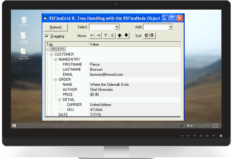Click the value 'bronson@hwood.com'
Screen dimensions: 234x159
point(106,74)
